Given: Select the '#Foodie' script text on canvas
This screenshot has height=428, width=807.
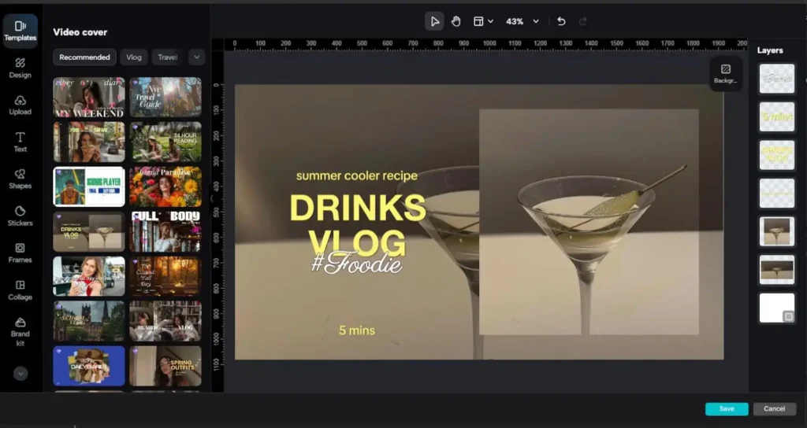Looking at the screenshot, I should coord(357,262).
